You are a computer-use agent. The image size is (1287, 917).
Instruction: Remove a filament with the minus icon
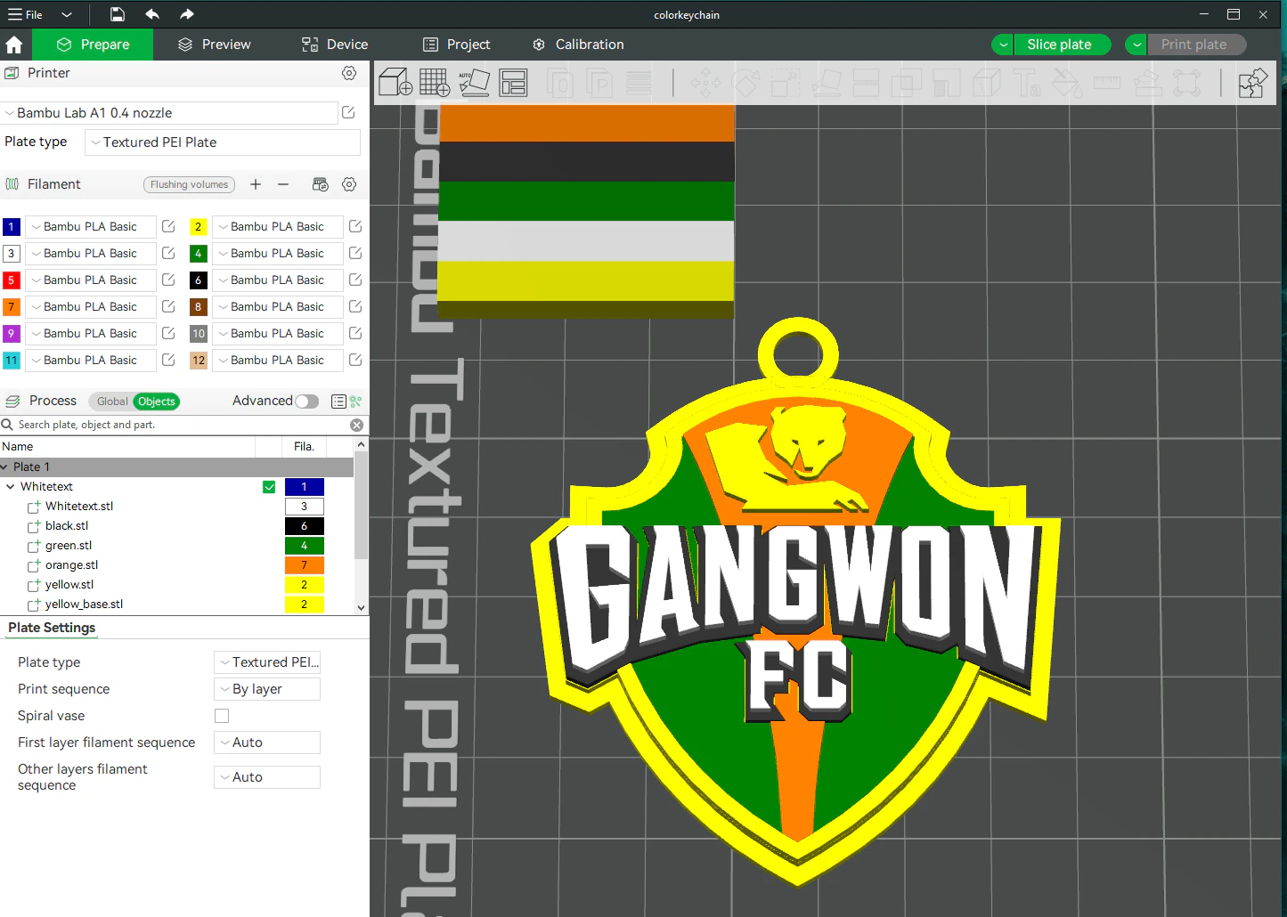coord(283,184)
